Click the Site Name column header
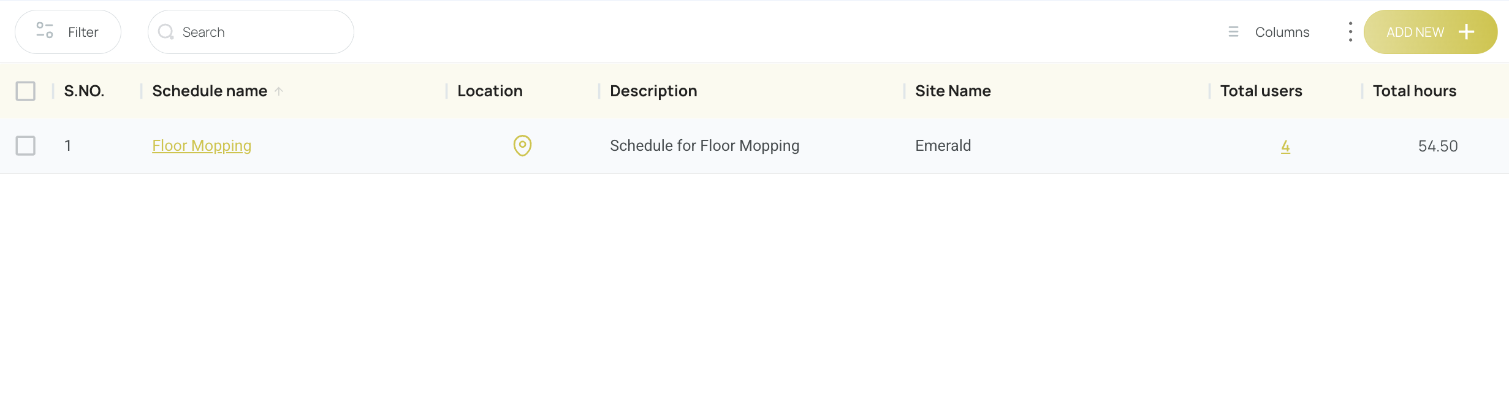Image resolution: width=1509 pixels, height=401 pixels. [x=953, y=91]
